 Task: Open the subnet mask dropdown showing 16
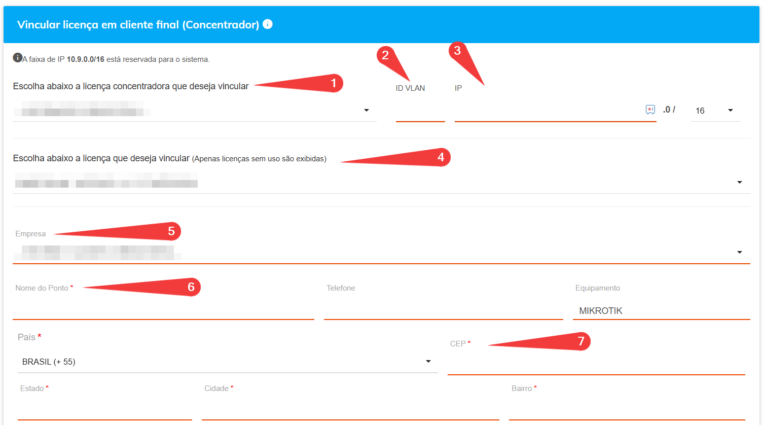[x=730, y=110]
